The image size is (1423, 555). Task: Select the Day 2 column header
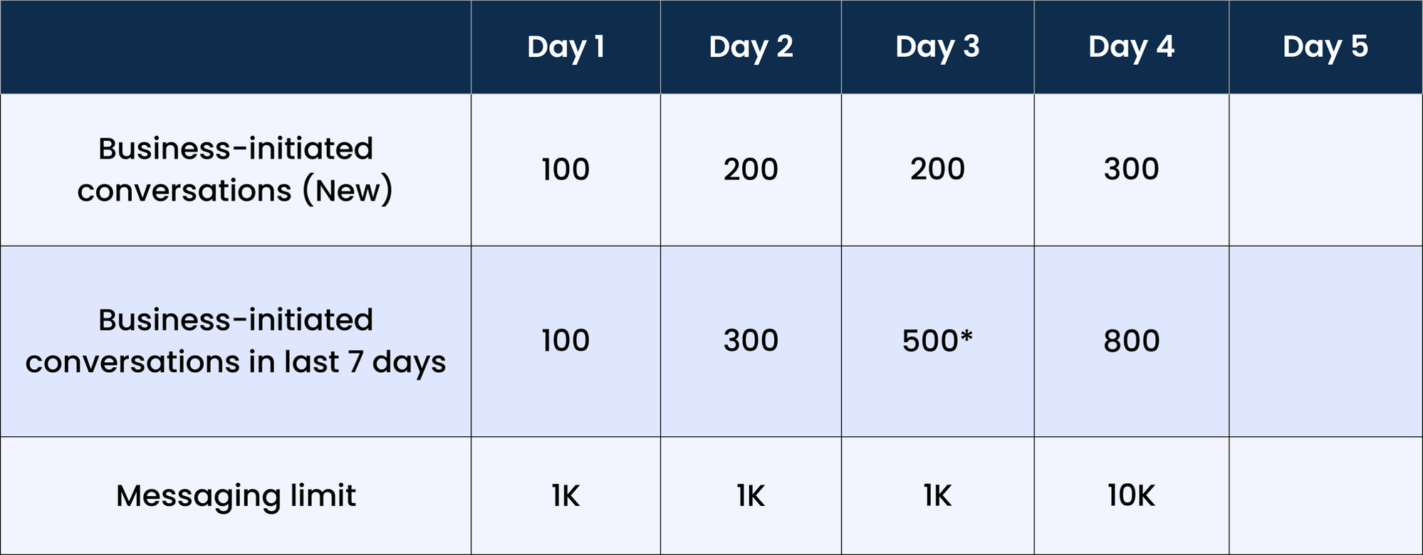[751, 47]
